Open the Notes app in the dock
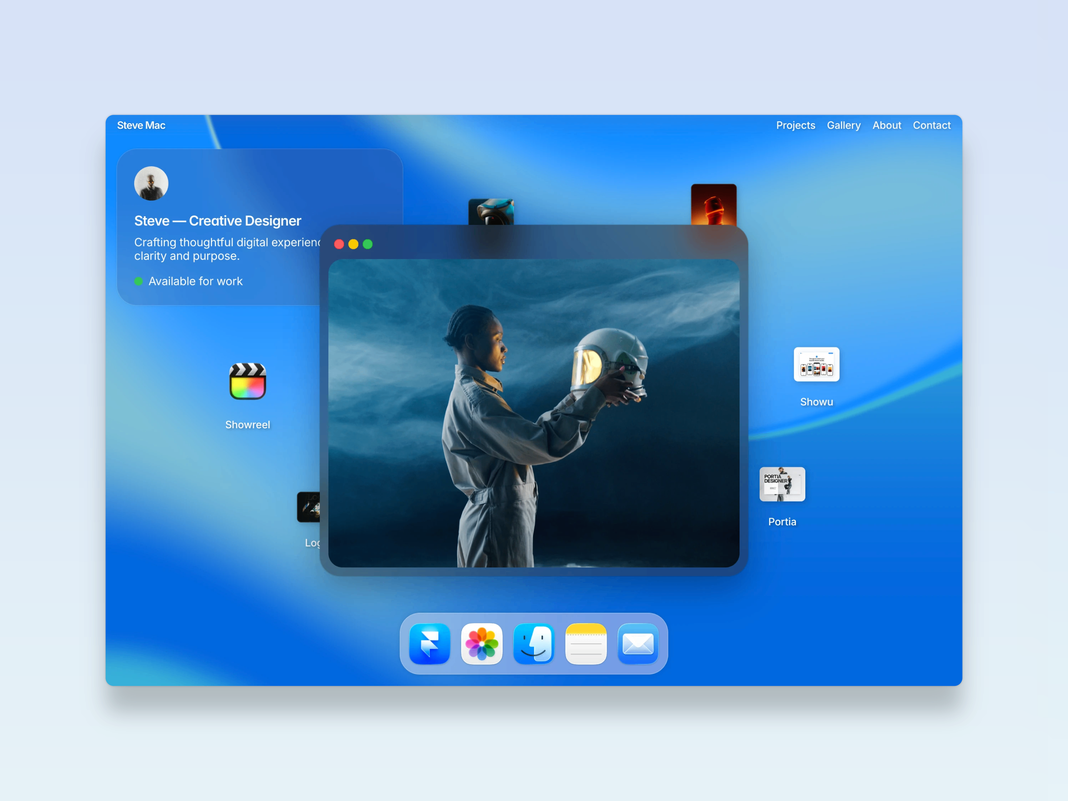Screen dimensions: 1068x801 tap(586, 643)
